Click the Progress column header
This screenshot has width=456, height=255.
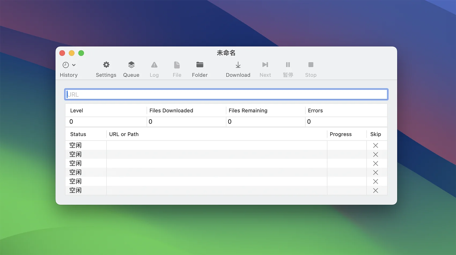pos(340,134)
